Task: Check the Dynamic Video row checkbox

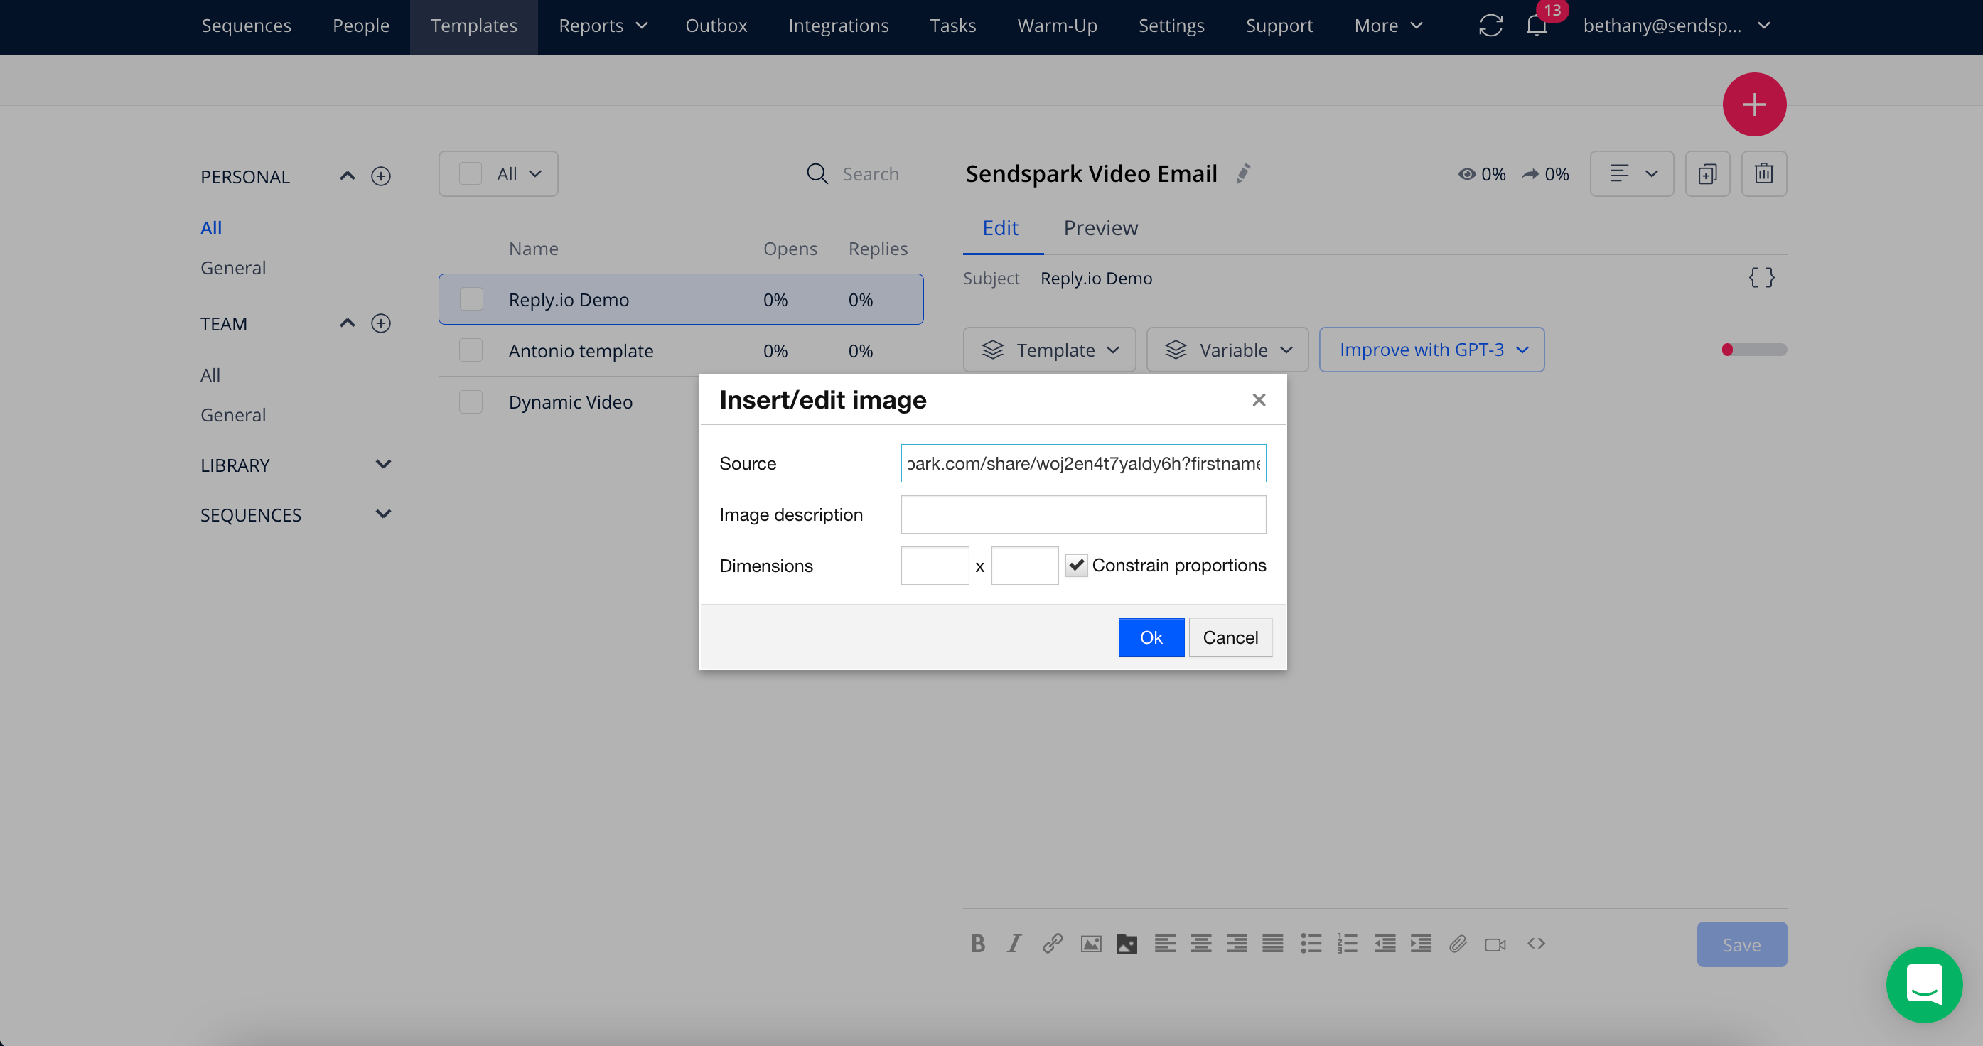Action: coord(471,401)
